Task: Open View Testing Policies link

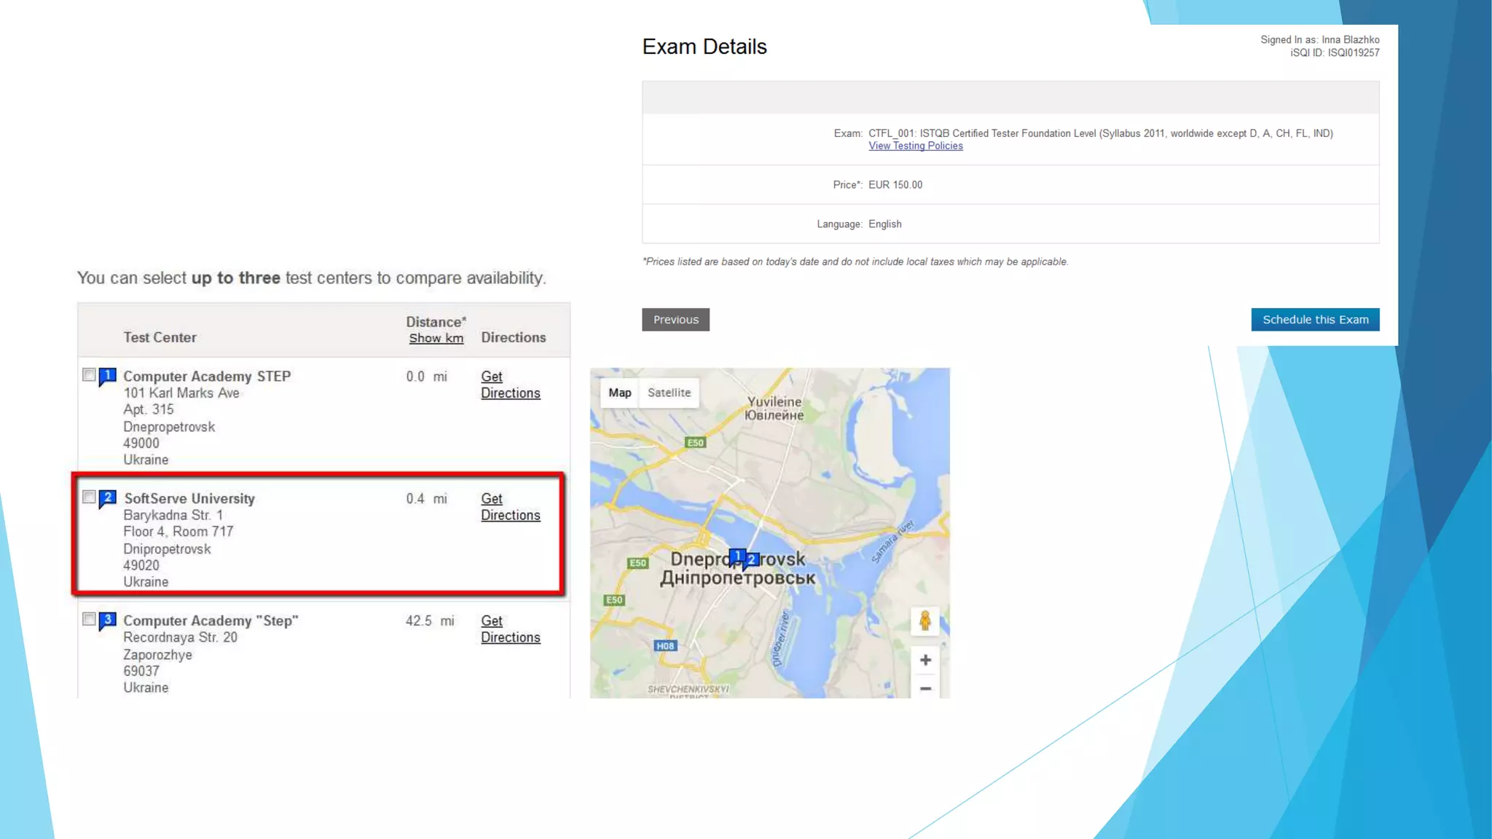Action: coord(915,146)
